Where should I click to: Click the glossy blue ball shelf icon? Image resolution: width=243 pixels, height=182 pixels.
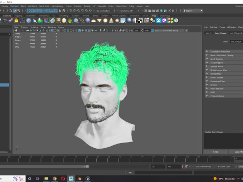pyautogui.click(x=129, y=21)
